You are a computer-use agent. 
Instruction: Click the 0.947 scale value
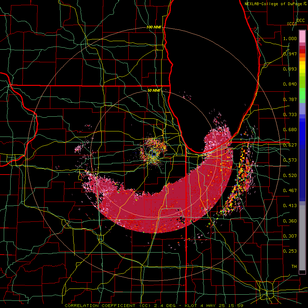[290, 54]
